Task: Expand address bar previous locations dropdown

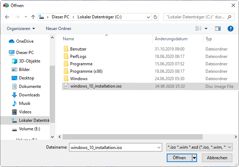Action: pos(148,17)
